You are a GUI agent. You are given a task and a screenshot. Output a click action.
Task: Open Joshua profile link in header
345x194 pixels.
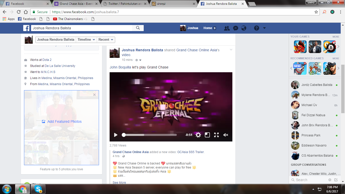click(189, 28)
